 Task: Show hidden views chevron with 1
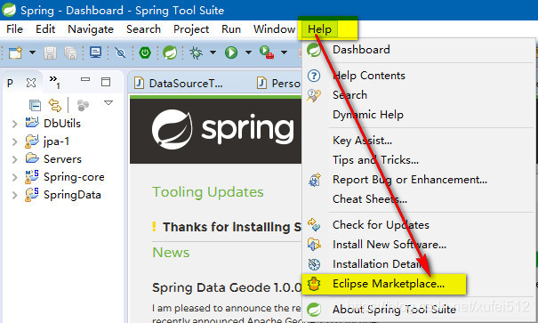(x=54, y=82)
